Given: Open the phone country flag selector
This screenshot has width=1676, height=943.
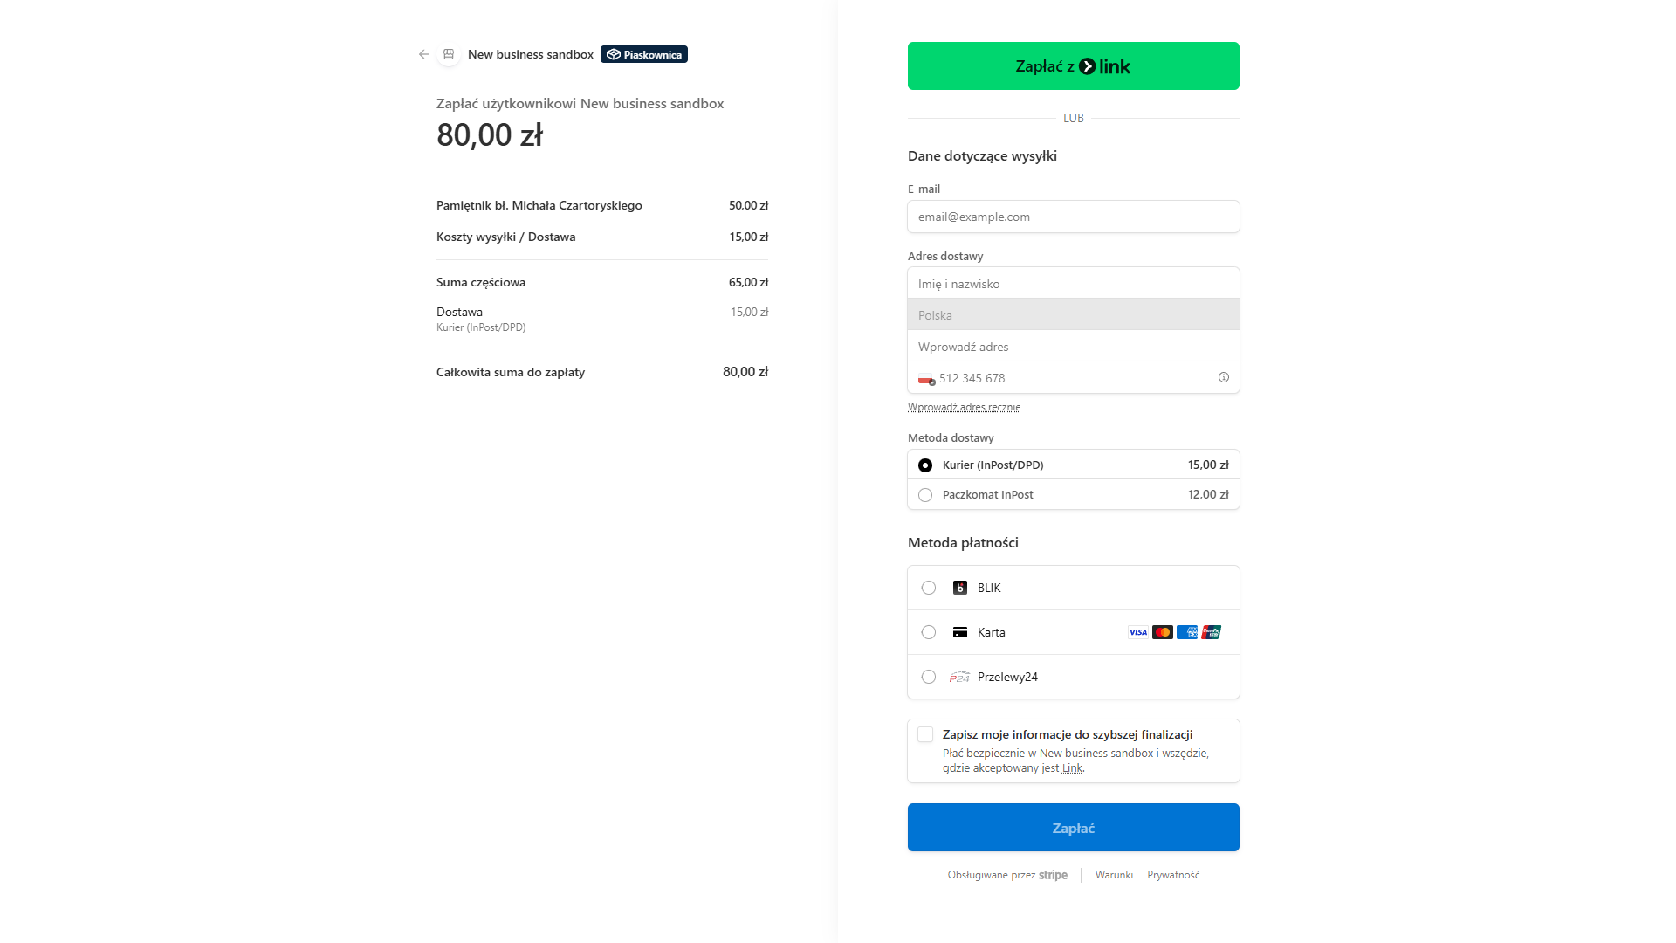Looking at the screenshot, I should point(926,379).
